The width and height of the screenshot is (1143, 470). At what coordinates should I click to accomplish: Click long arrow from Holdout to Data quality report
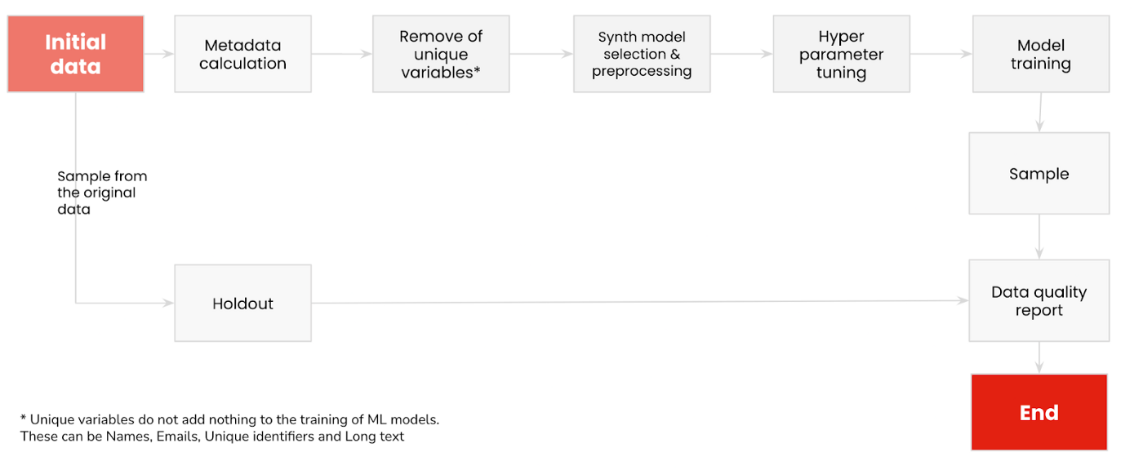click(640, 302)
